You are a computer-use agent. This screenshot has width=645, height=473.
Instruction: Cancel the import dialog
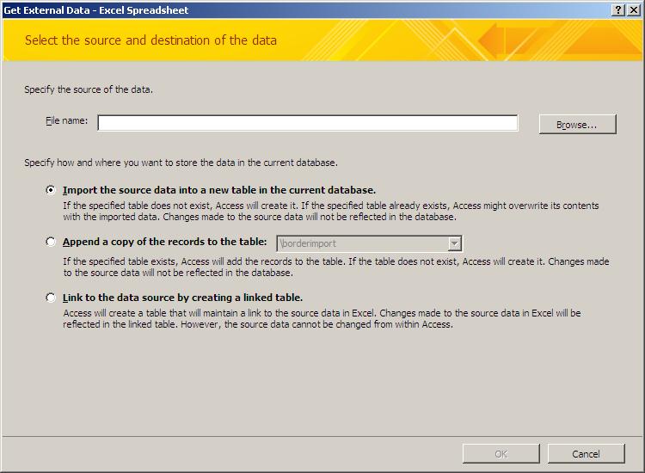[586, 454]
